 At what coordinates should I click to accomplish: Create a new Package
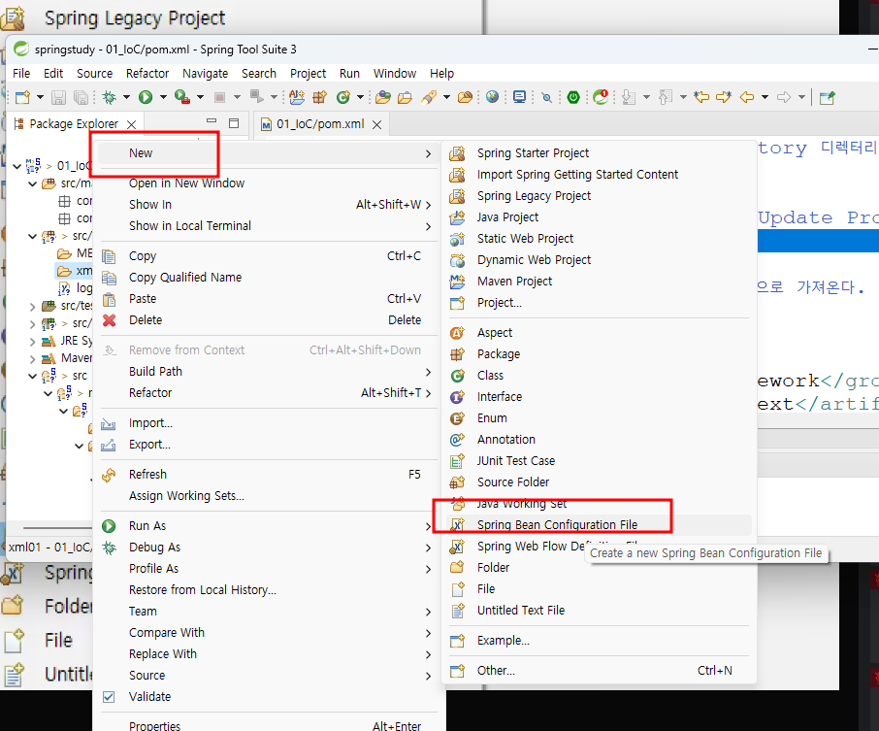pos(597,354)
